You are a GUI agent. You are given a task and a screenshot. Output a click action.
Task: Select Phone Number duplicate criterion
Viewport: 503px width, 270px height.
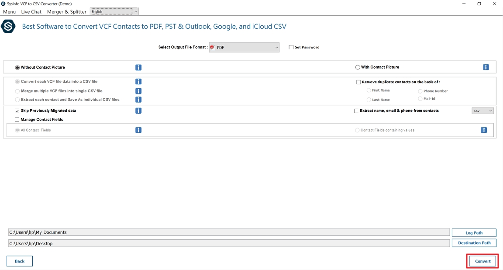coord(420,91)
